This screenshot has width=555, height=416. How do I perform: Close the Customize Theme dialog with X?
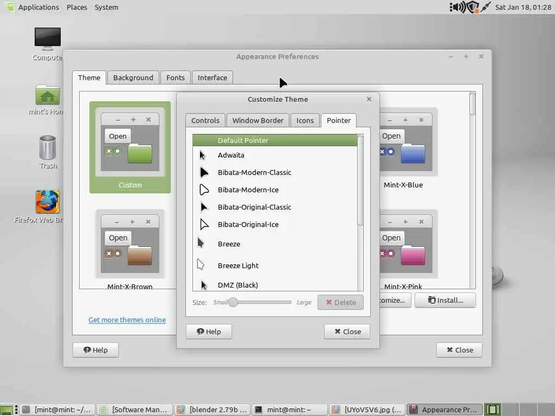point(369,99)
